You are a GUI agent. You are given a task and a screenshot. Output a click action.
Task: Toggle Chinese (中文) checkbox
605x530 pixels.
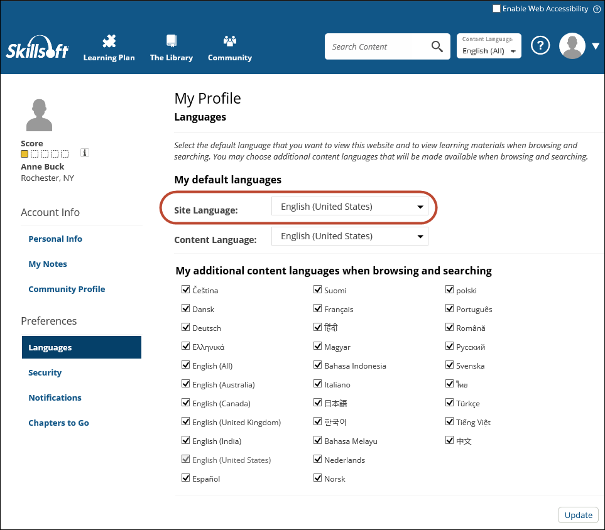[x=449, y=440]
